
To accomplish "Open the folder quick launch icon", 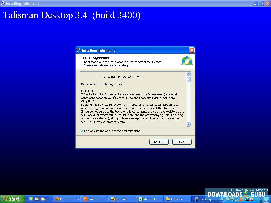I will (43, 199).
